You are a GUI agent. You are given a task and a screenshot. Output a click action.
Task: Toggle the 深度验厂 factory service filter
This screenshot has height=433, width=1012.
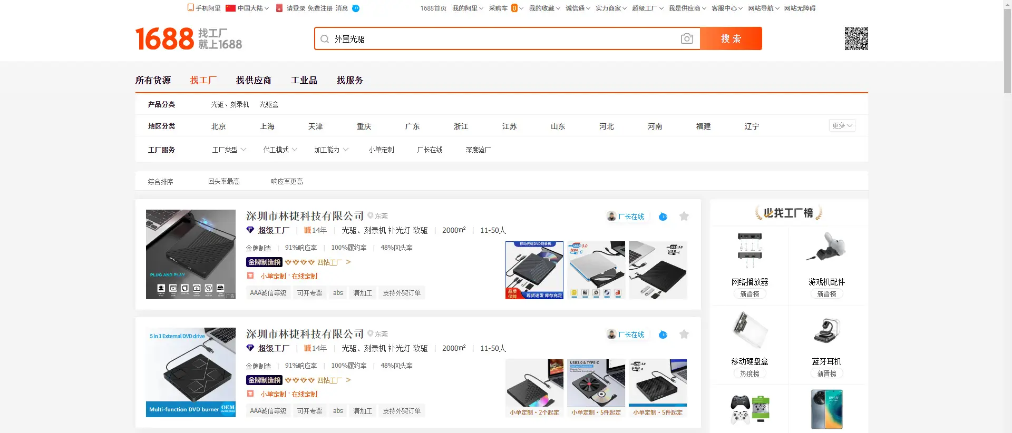pos(478,150)
